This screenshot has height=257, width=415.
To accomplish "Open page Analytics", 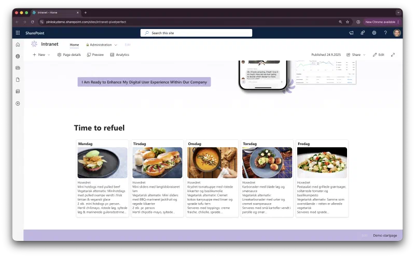I will 120,55.
